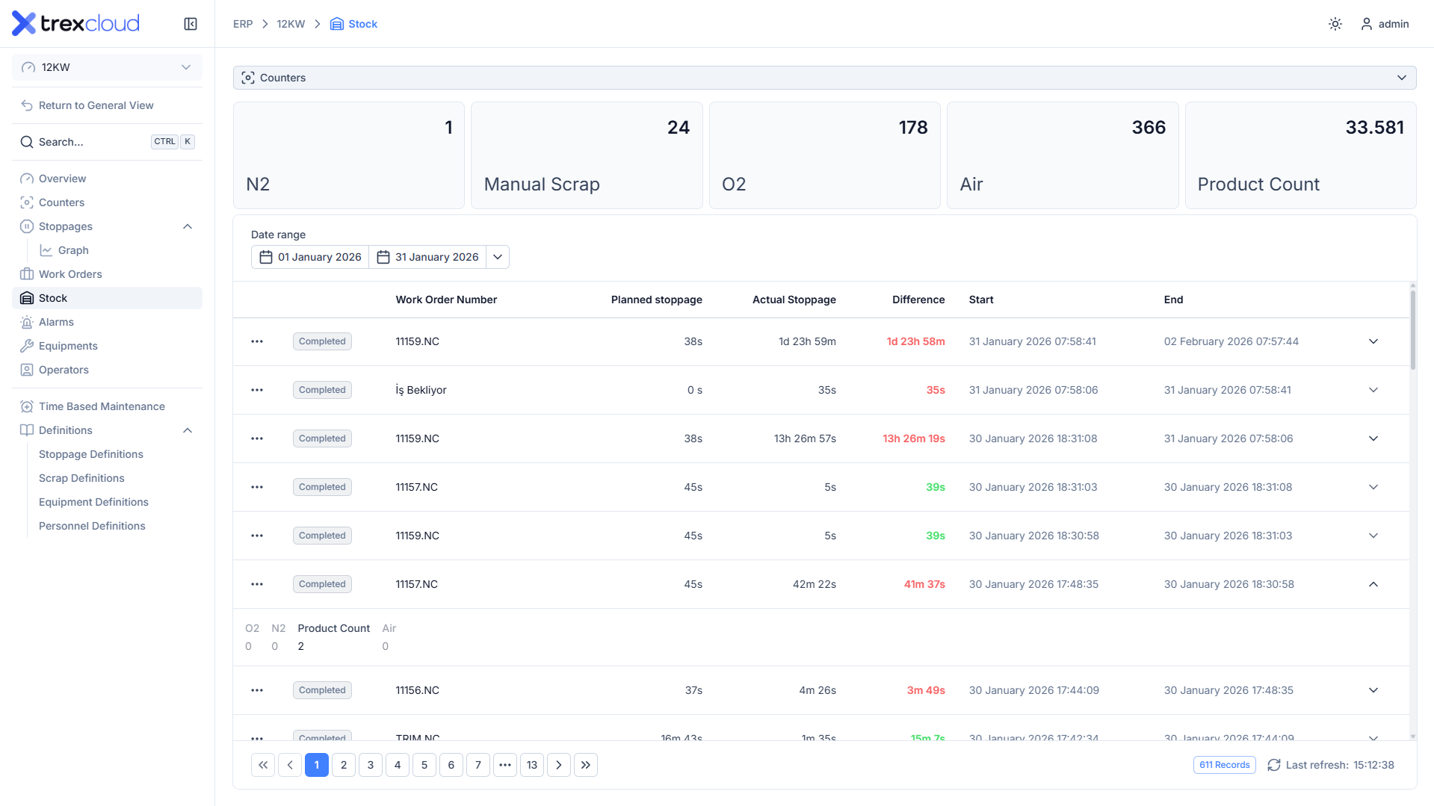This screenshot has width=1434, height=806.
Task: Click the table vertical scrollbar
Action: 1412,329
